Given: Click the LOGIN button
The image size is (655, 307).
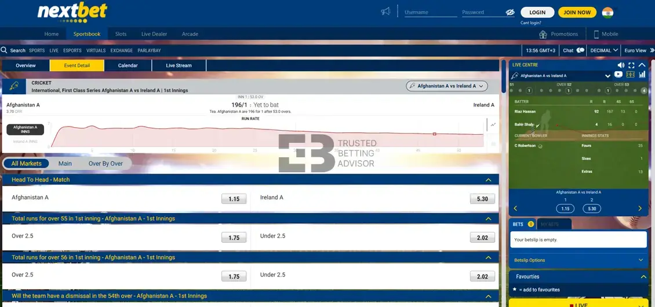Looking at the screenshot, I should pyautogui.click(x=537, y=12).
